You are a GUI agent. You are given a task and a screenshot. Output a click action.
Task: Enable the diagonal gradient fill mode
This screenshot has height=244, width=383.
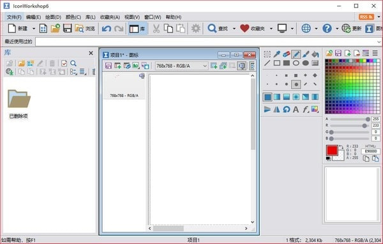[x=306, y=97]
